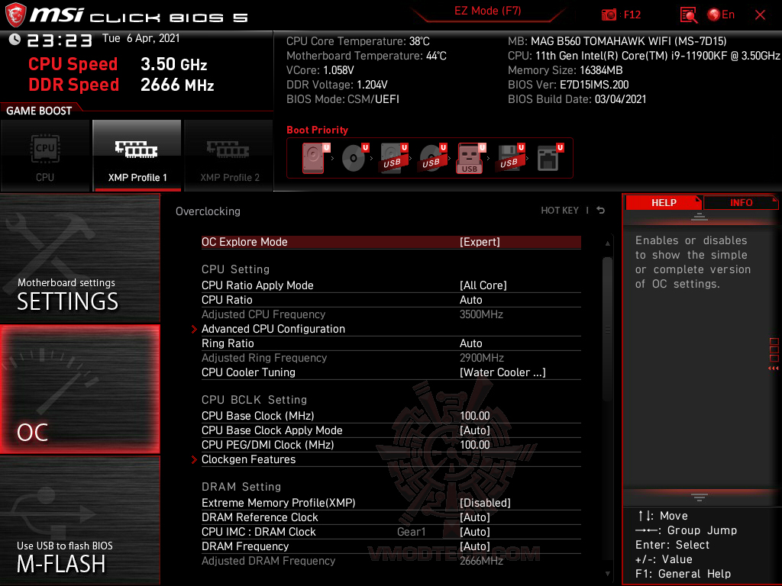The width and height of the screenshot is (782, 586).
Task: Open M-FLASH BIOS flashing section
Action: [x=79, y=520]
